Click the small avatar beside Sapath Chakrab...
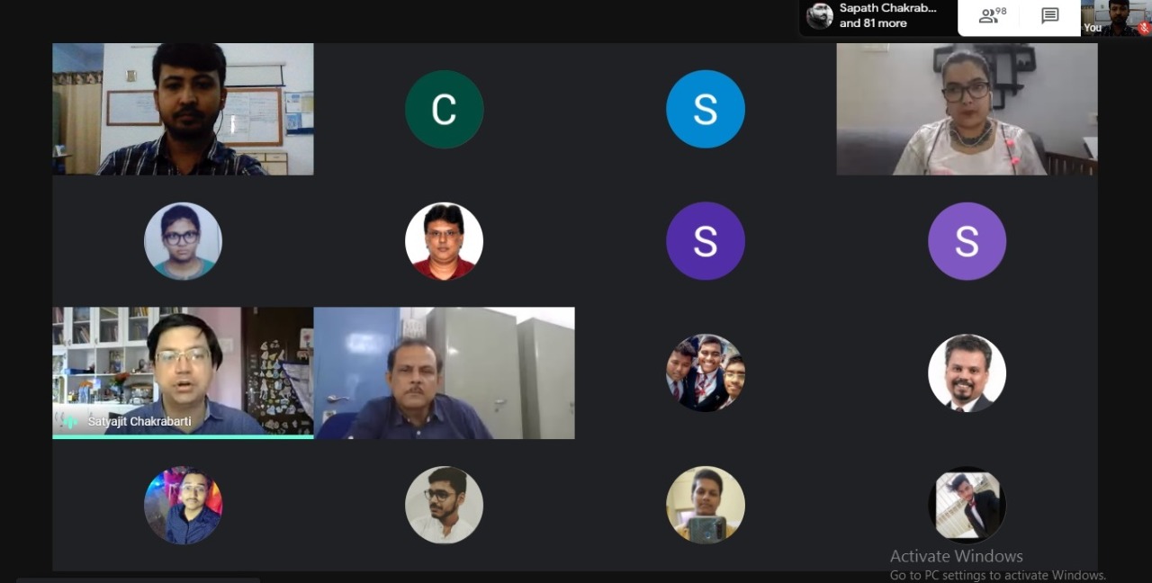 tap(819, 16)
